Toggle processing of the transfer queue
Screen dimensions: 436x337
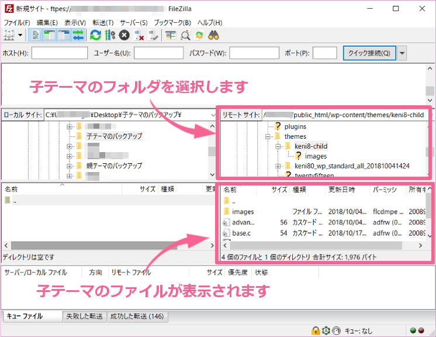pos(110,35)
